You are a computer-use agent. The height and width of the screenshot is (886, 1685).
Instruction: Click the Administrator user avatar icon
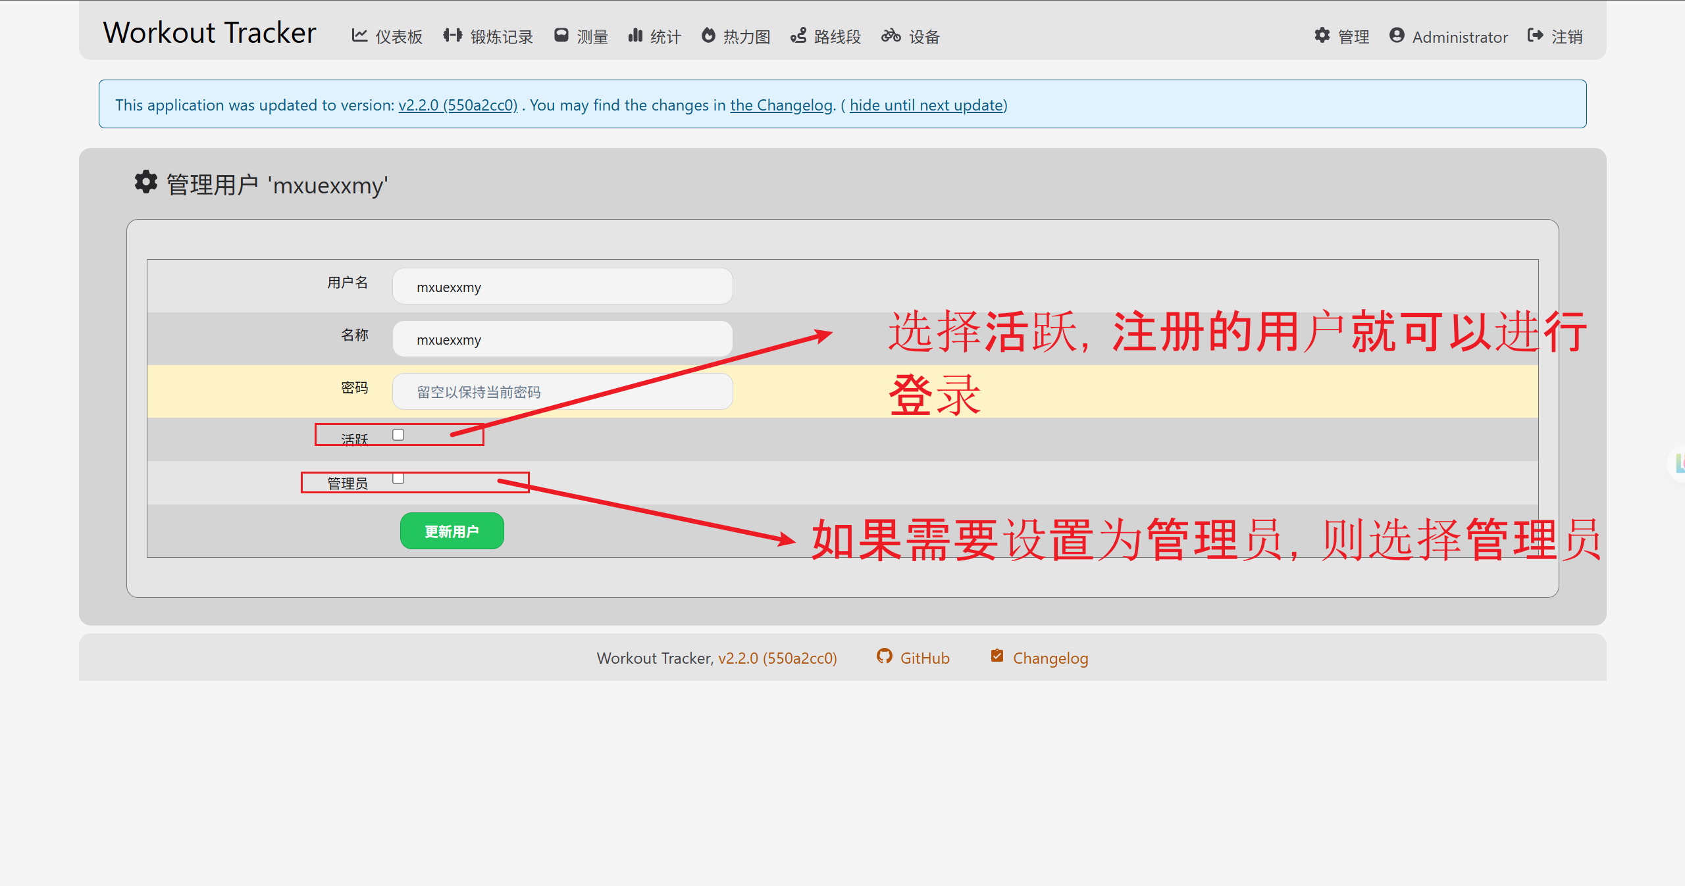[1397, 36]
